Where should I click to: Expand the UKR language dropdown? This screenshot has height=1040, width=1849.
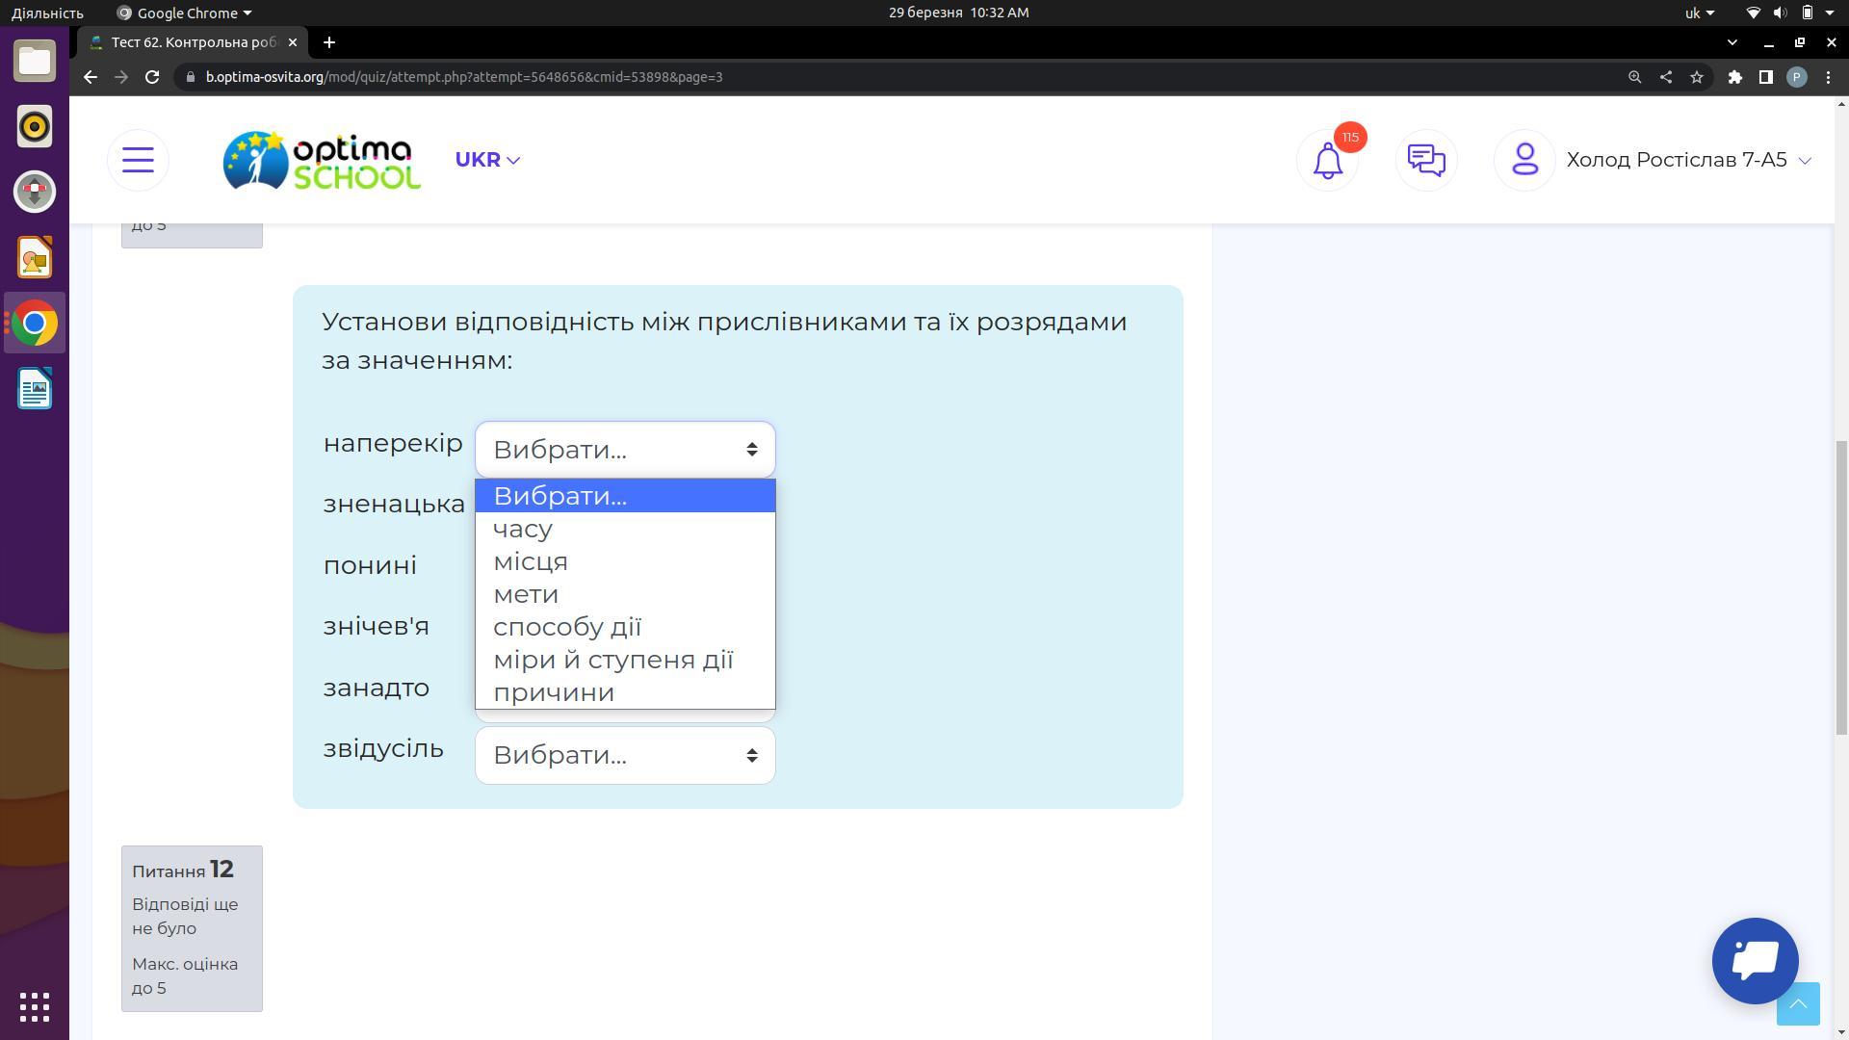[x=487, y=160]
